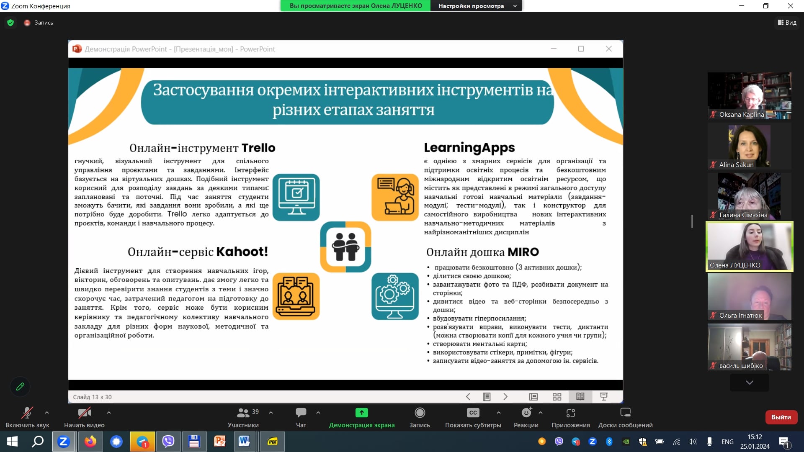Click ENG language indicator in tray

tap(727, 442)
